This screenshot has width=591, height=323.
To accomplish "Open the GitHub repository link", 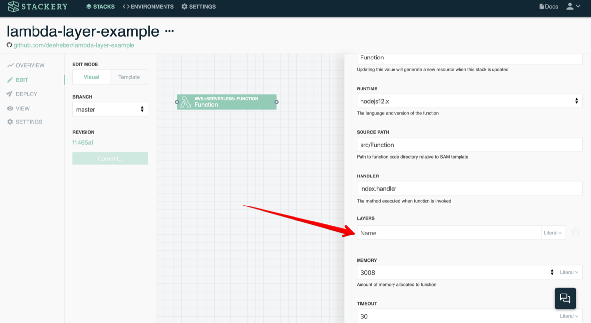I will tap(73, 45).
